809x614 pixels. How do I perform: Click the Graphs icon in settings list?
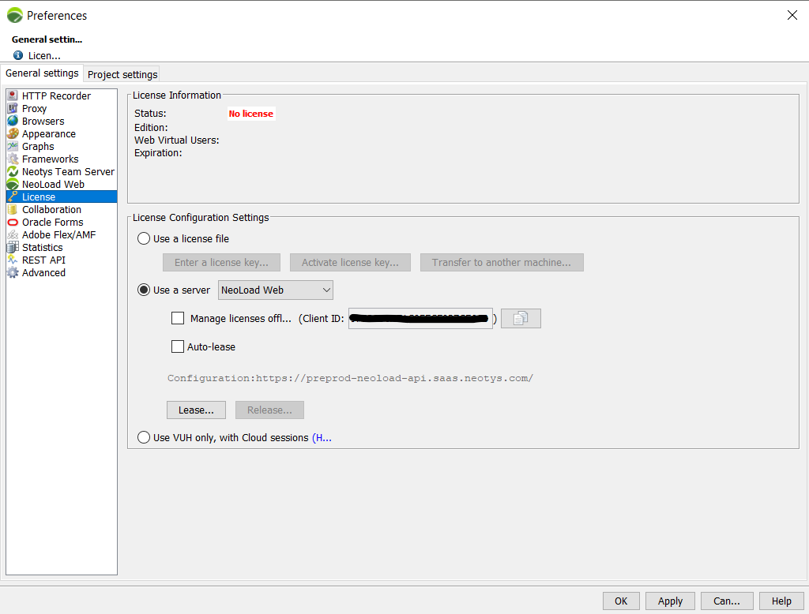pos(13,147)
